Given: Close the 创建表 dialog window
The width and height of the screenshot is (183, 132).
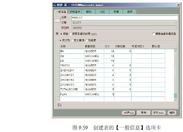Looking at the screenshot, I should pyautogui.click(x=178, y=5).
